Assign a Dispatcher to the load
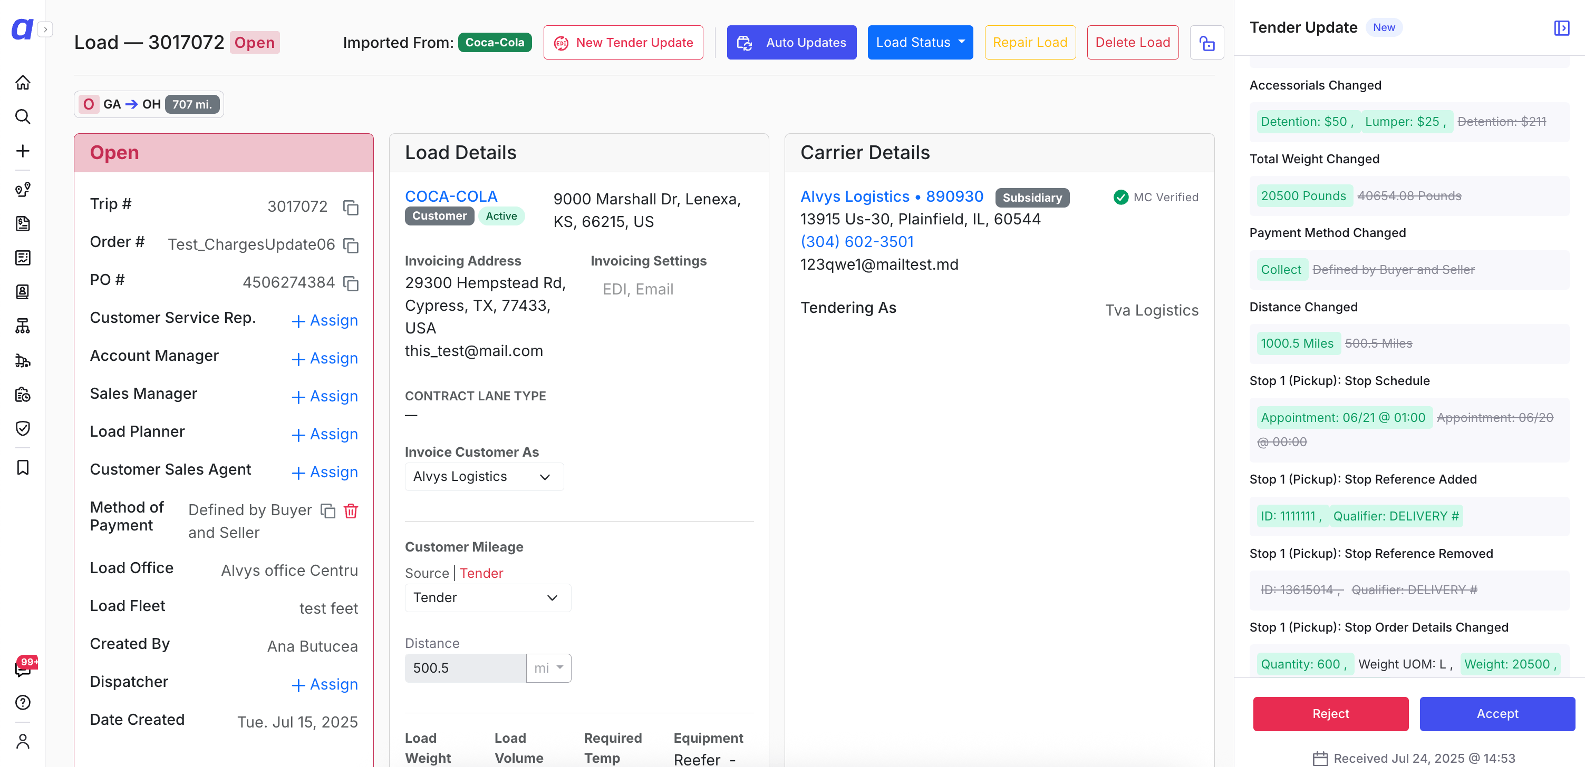Image resolution: width=1585 pixels, height=767 pixels. (324, 684)
